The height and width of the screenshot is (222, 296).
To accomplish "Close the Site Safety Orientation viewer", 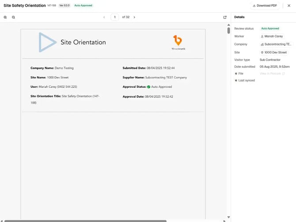I will click(x=289, y=6).
